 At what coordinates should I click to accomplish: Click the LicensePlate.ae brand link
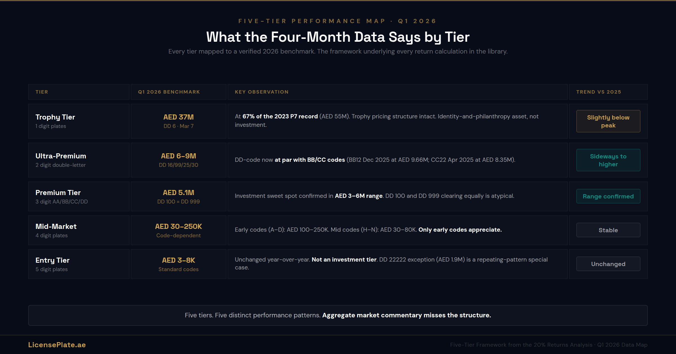[57, 345]
